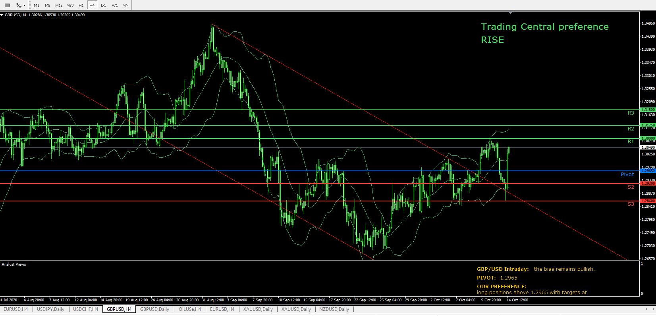Click the current price 1.30490 tag
656x316 pixels.
(x=648, y=147)
